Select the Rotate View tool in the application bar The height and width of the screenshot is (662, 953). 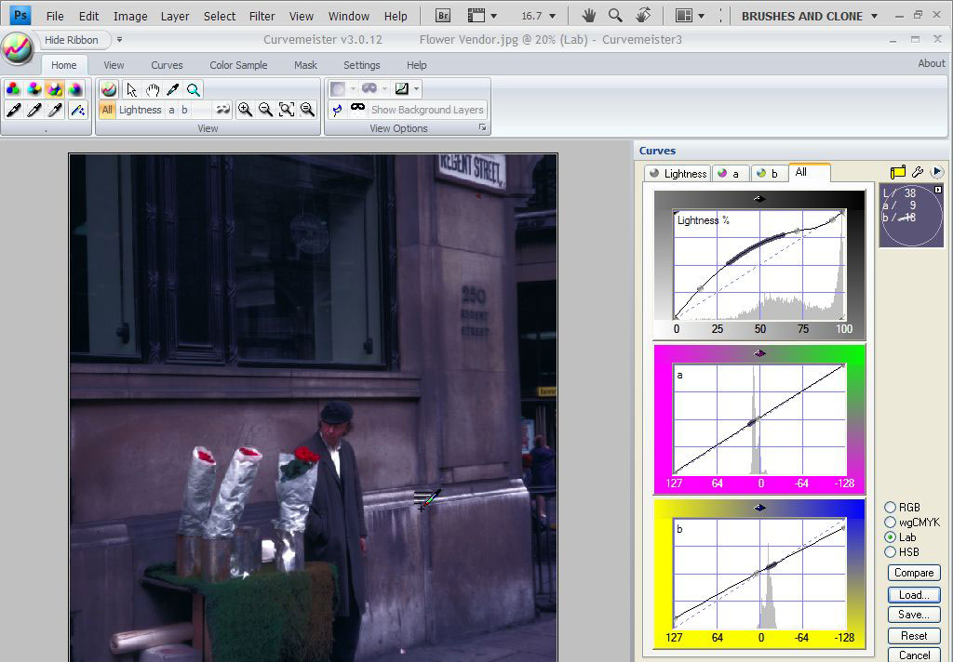pyautogui.click(x=643, y=16)
